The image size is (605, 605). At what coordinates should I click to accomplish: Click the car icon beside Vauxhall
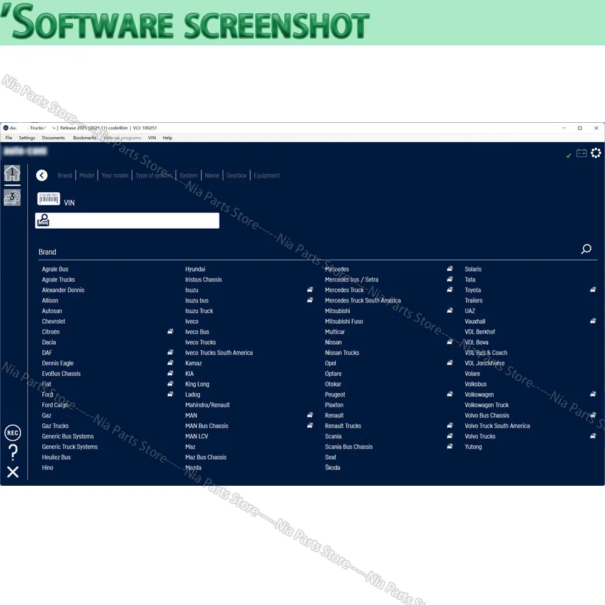click(x=593, y=321)
